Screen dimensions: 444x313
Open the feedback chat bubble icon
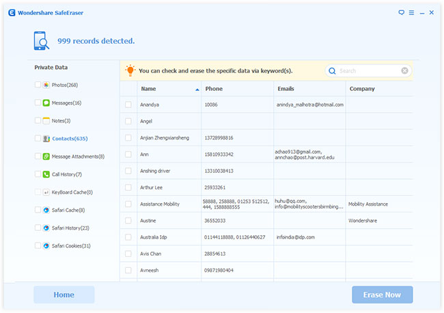pos(401,12)
